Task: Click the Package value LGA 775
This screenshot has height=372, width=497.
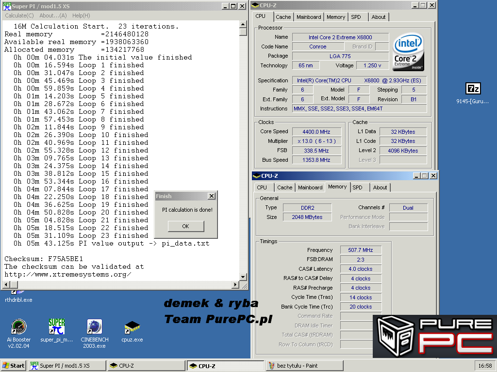Action: point(340,56)
